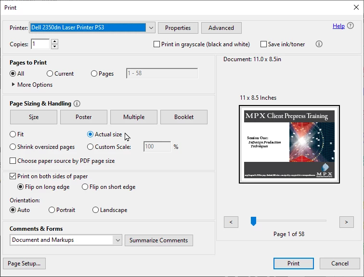The height and width of the screenshot is (277, 364).
Task: Select the Custom Scale option
Action: [x=90, y=147]
